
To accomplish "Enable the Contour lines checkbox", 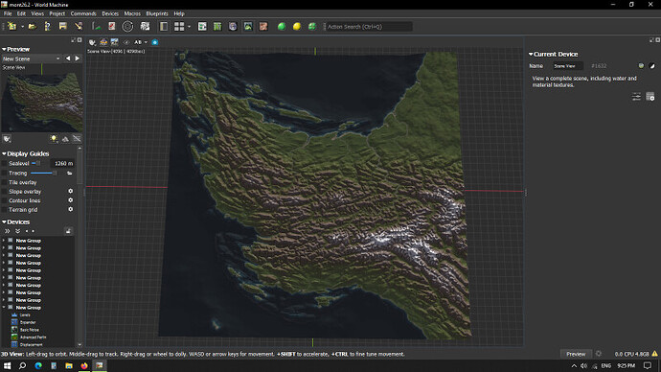I will 5,200.
